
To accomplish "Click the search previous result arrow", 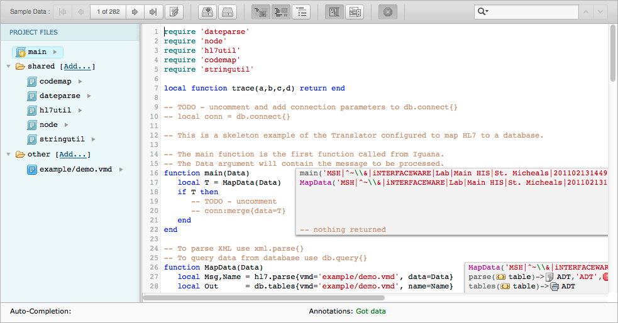I will (586, 12).
